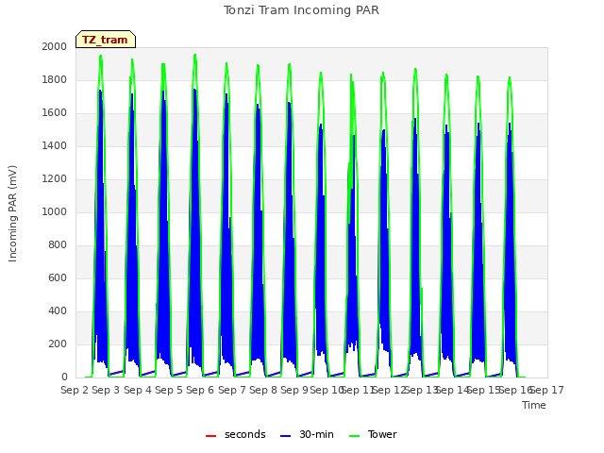Click the 'Sep 3' x-axis tick label
The height and width of the screenshot is (453, 604).
pyautogui.click(x=106, y=390)
